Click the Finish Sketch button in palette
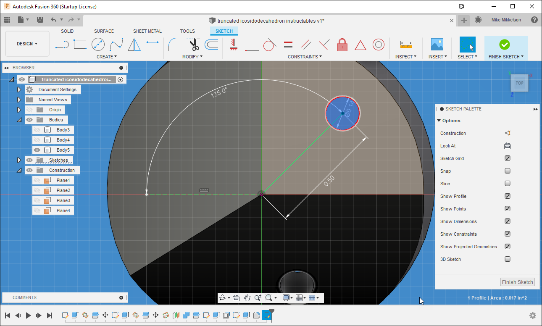This screenshot has width=542, height=326. (517, 282)
